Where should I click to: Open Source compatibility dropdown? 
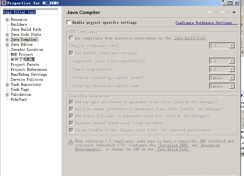pos(222,69)
